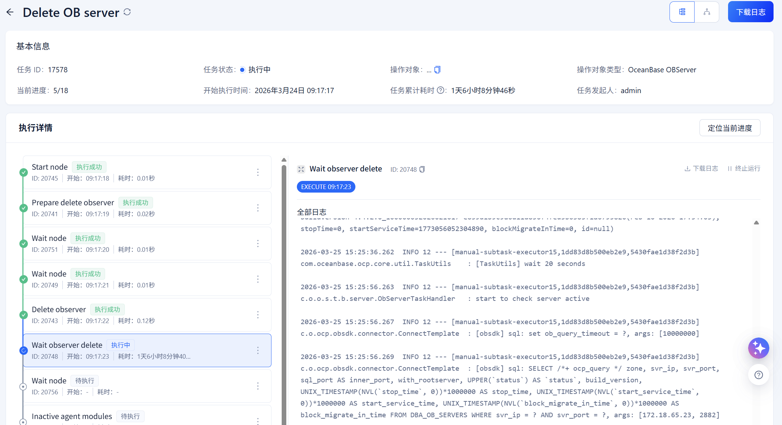Copy the 操作对象 value with copy icon
Screen dimensions: 782x425
click(x=437, y=70)
